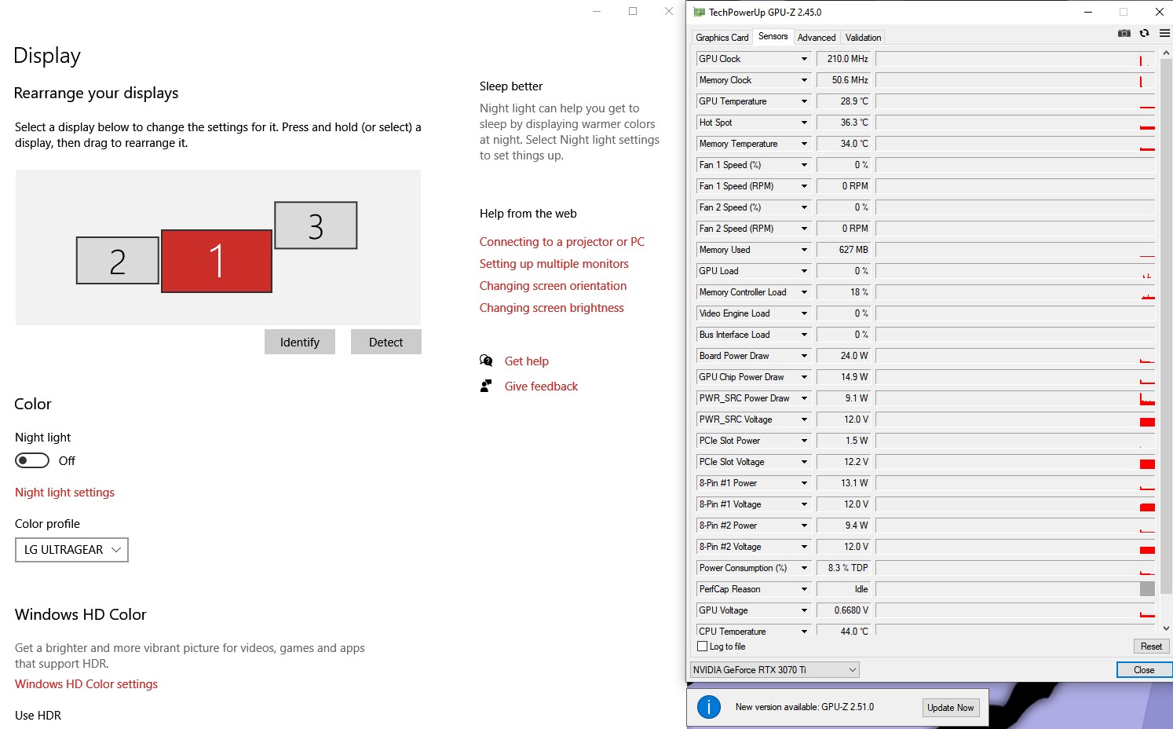
Task: Expand the GPU Voltage sensor dropdown
Action: 804,610
